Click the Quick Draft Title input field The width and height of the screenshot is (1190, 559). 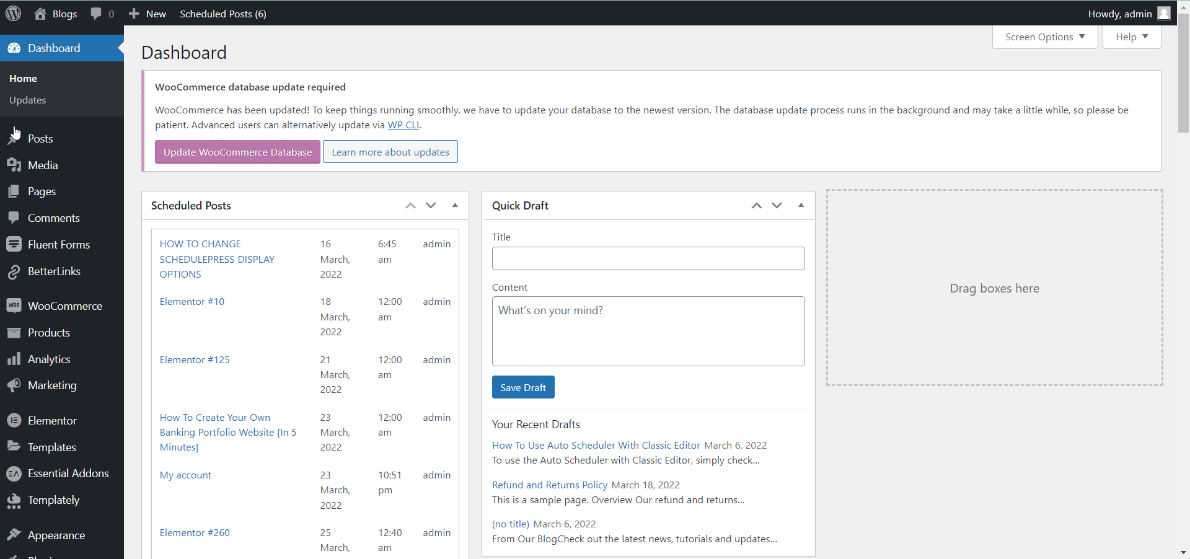648,258
